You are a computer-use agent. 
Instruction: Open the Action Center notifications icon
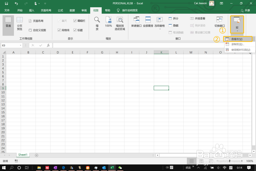click(249, 168)
